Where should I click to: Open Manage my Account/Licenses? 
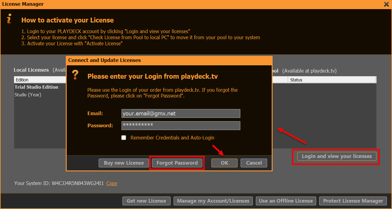click(x=213, y=201)
